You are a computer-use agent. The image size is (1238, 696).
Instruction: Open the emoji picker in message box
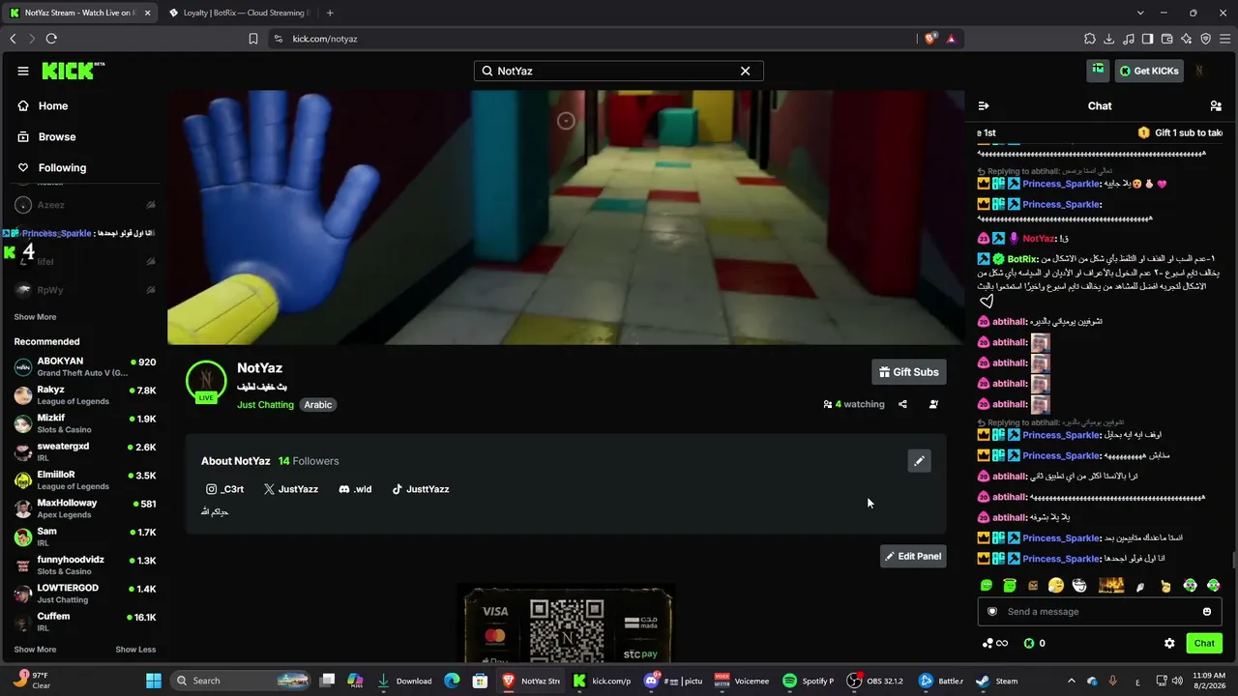(x=1206, y=612)
